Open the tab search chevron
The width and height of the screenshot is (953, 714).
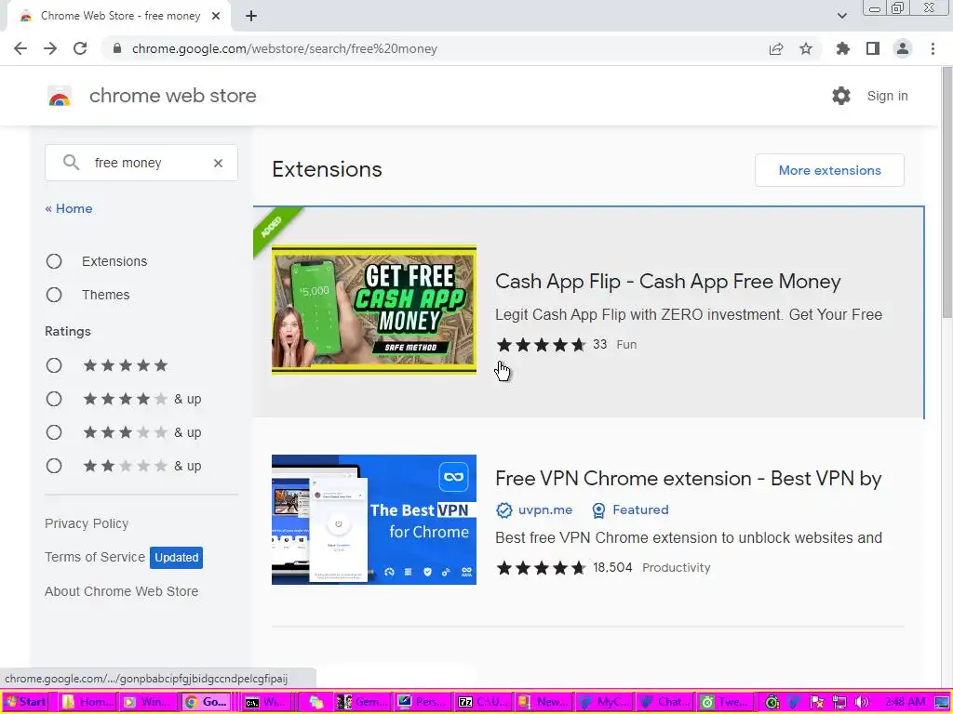pyautogui.click(x=841, y=17)
